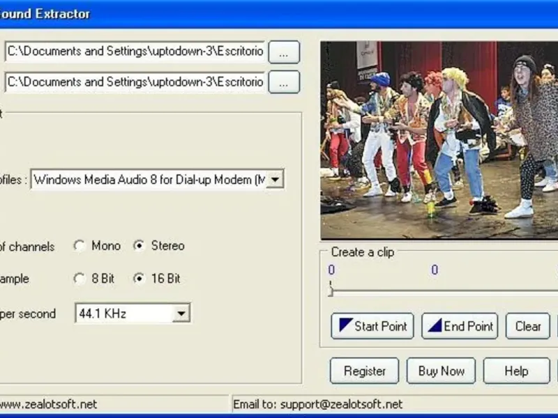Open the 44.1 KHz sample rate dropdown
Image resolution: width=558 pixels, height=418 pixels.
181,313
